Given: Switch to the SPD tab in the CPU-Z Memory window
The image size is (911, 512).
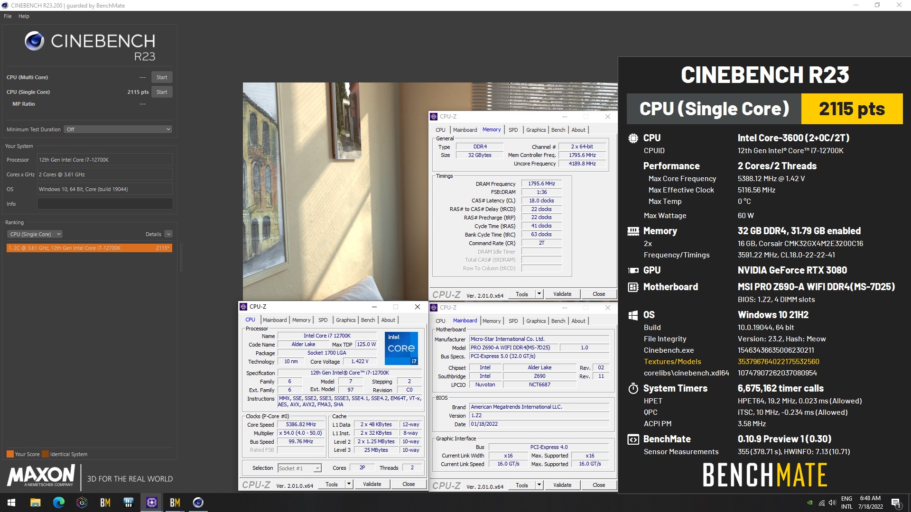Looking at the screenshot, I should coord(513,130).
